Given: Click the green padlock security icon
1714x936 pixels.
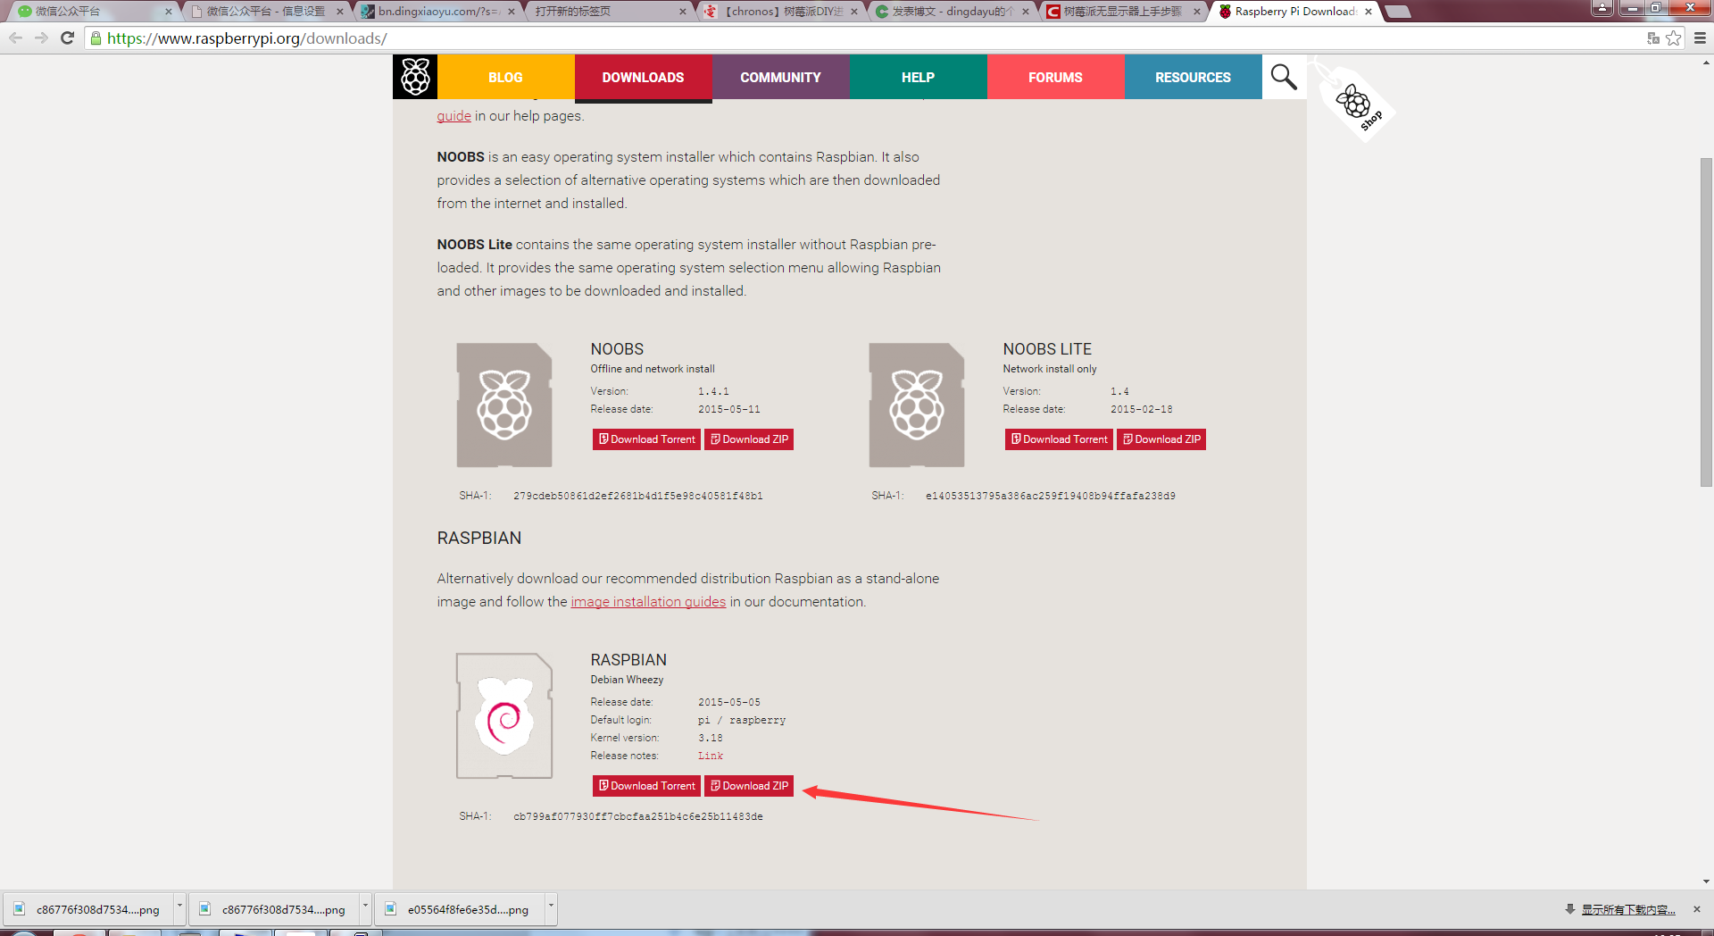Looking at the screenshot, I should pyautogui.click(x=96, y=38).
